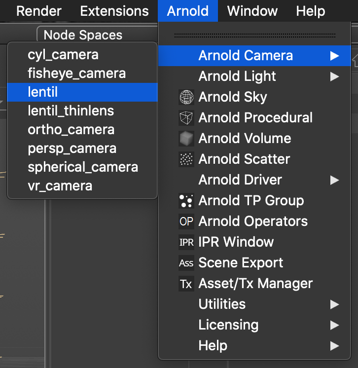Click the OP Arnold Operators icon
358x368 pixels.
(x=186, y=221)
